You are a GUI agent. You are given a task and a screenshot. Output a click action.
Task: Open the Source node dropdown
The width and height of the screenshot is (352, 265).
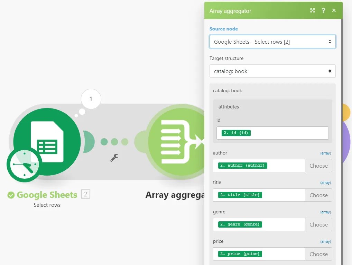[272, 42]
